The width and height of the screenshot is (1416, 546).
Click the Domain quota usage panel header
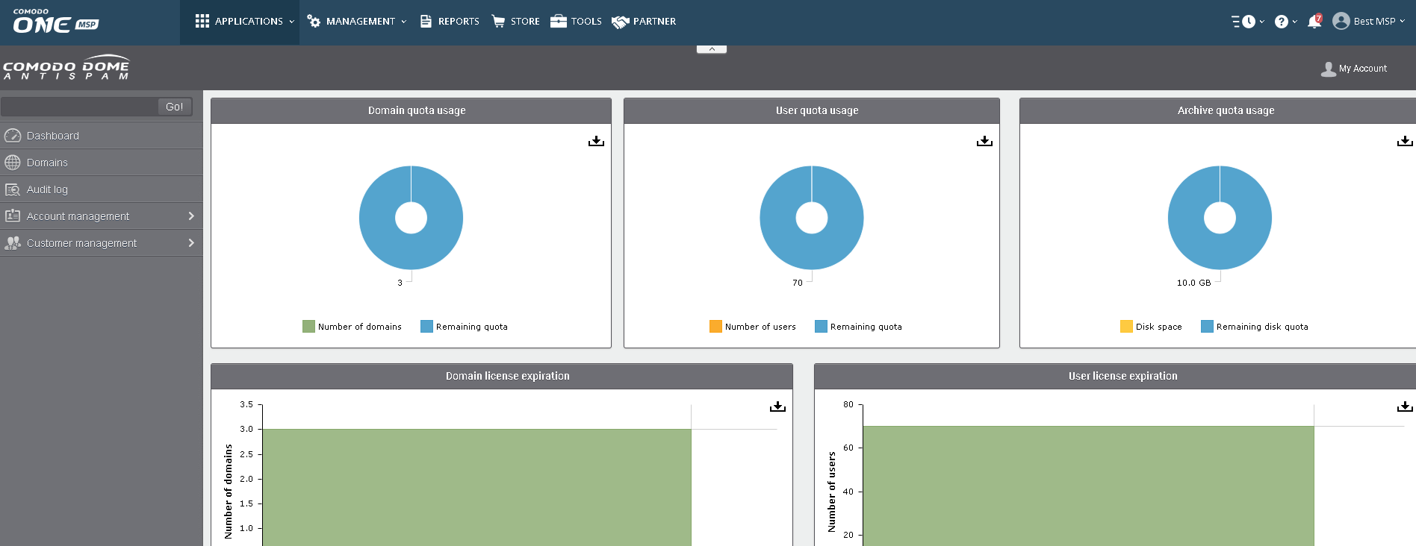[x=411, y=110]
